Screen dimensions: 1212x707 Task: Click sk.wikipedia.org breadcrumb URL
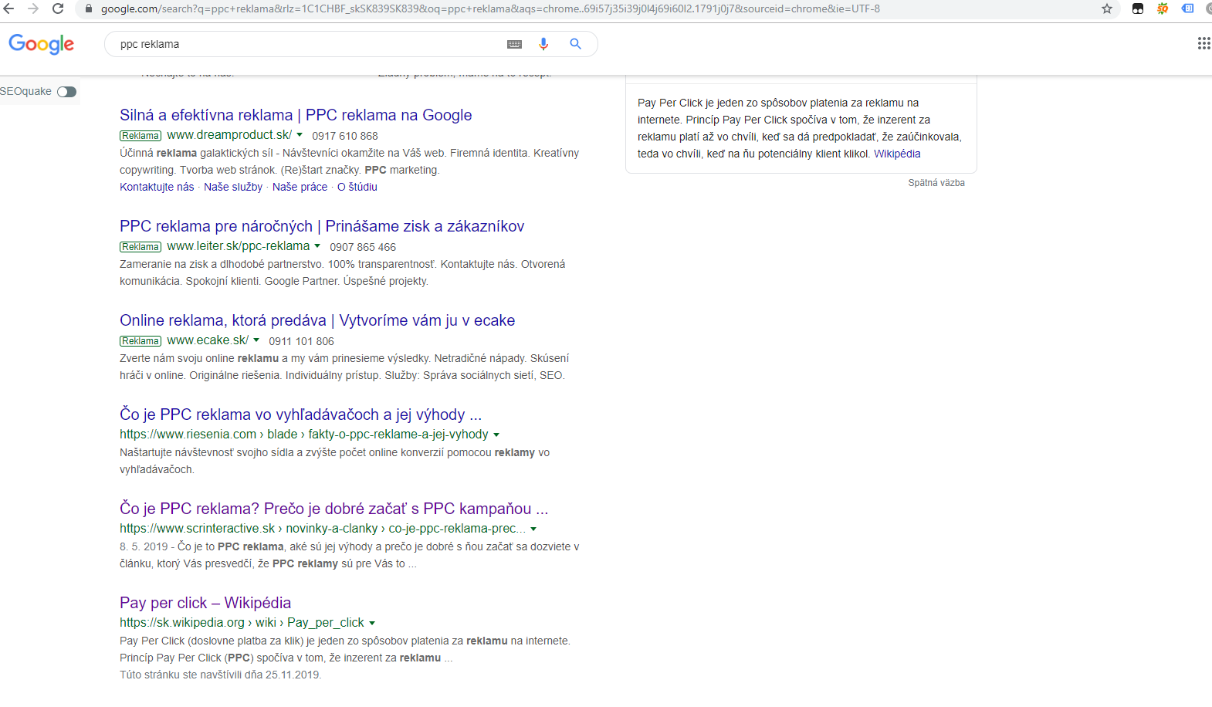[242, 623]
